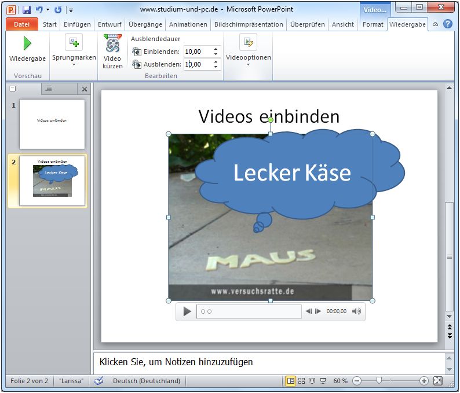Switch to the outline pane tab

(x=49, y=89)
